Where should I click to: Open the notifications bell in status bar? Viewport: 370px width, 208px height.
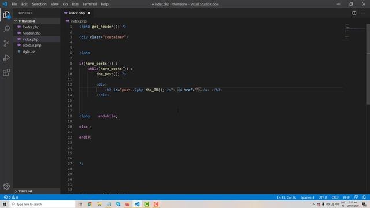pos(364,197)
